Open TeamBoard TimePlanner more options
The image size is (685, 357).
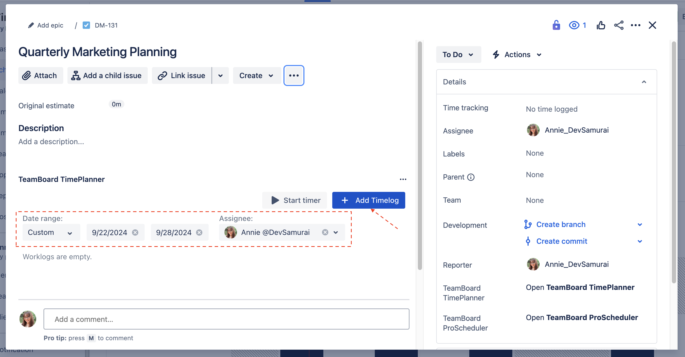click(403, 179)
